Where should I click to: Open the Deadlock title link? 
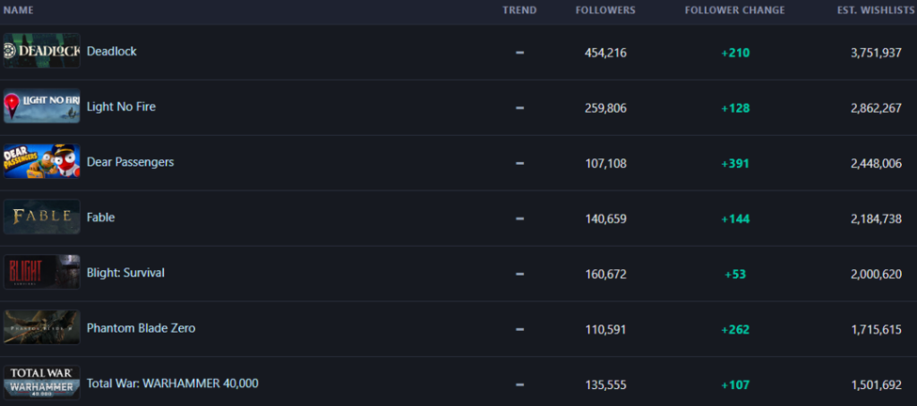[x=112, y=51]
